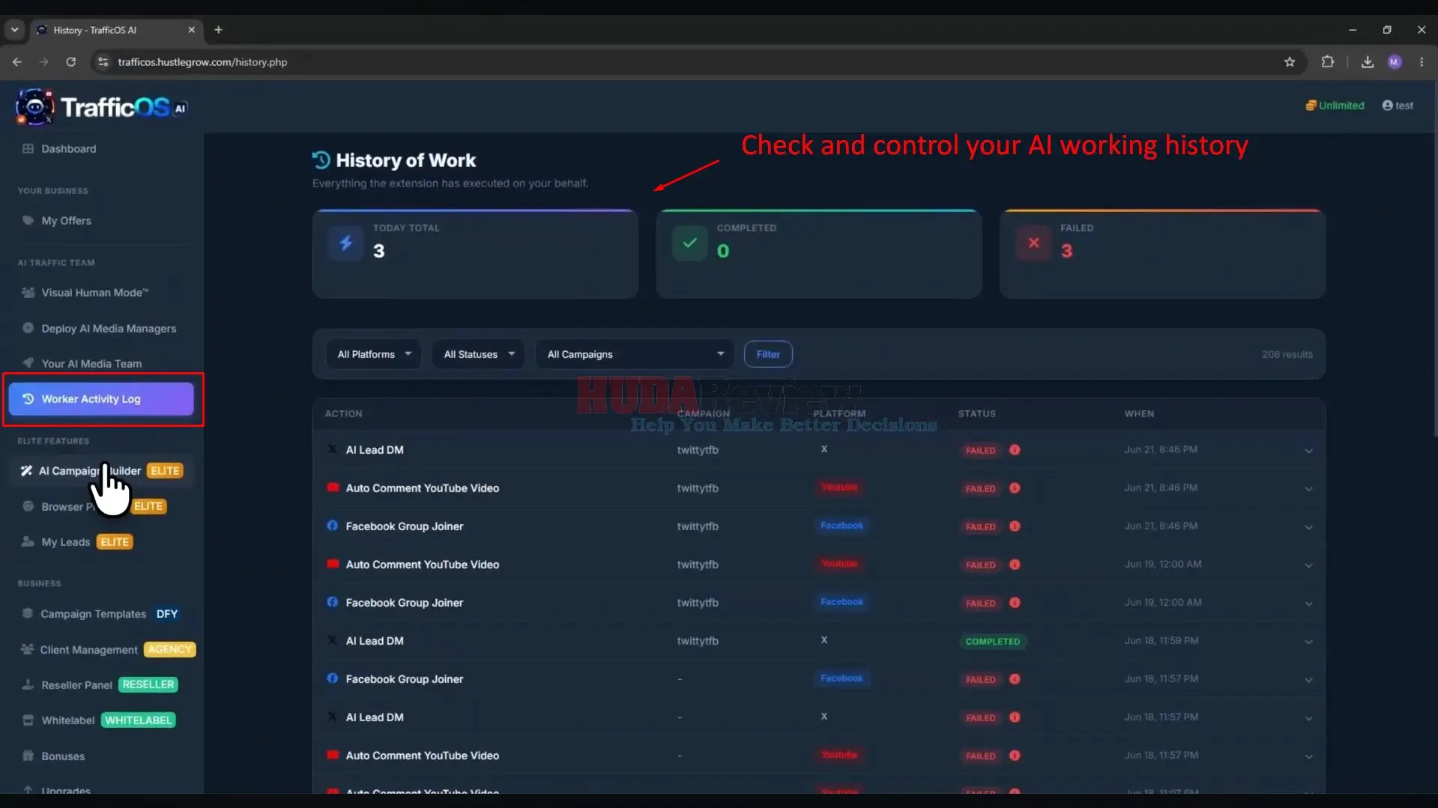Reload the page with the refresh icon
The height and width of the screenshot is (808, 1438).
pos(70,61)
